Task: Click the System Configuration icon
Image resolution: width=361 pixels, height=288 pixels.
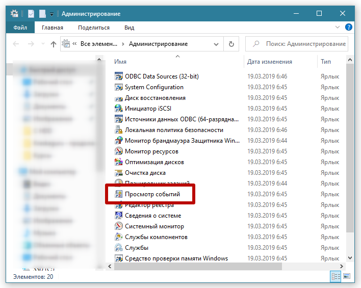Action: tap(119, 87)
